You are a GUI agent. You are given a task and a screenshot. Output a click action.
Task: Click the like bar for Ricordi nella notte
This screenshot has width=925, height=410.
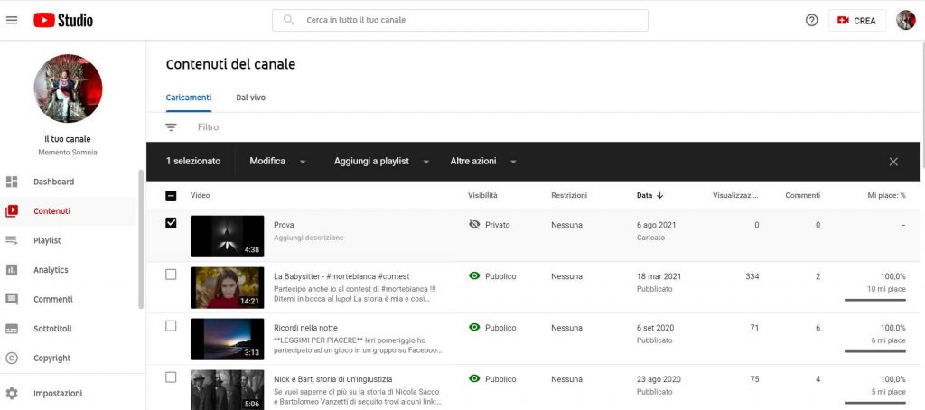(874, 351)
